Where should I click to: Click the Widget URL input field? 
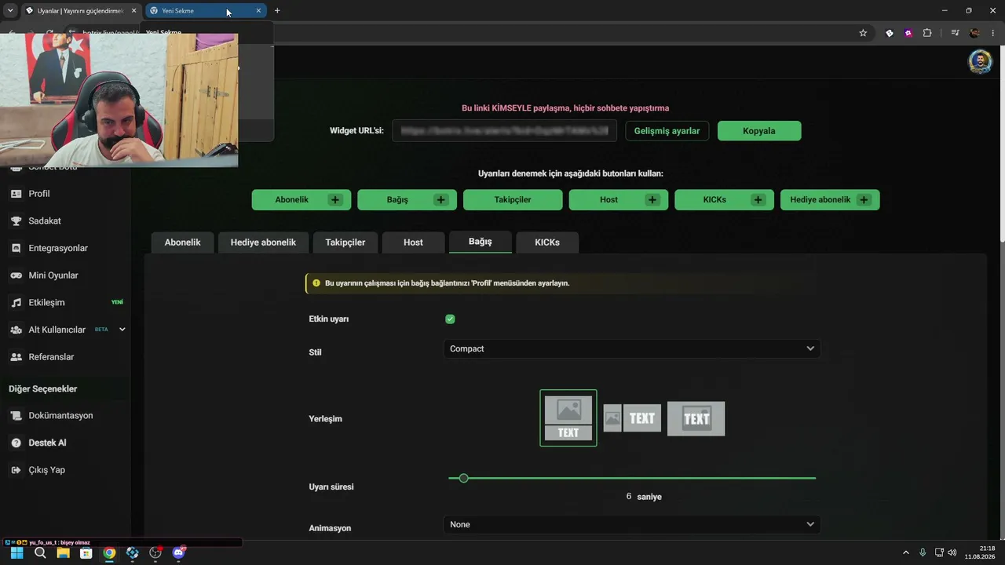[504, 131]
